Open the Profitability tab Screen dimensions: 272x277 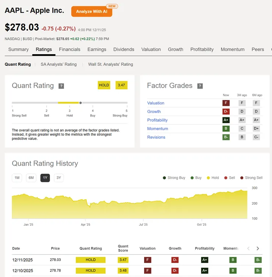tap(202, 49)
